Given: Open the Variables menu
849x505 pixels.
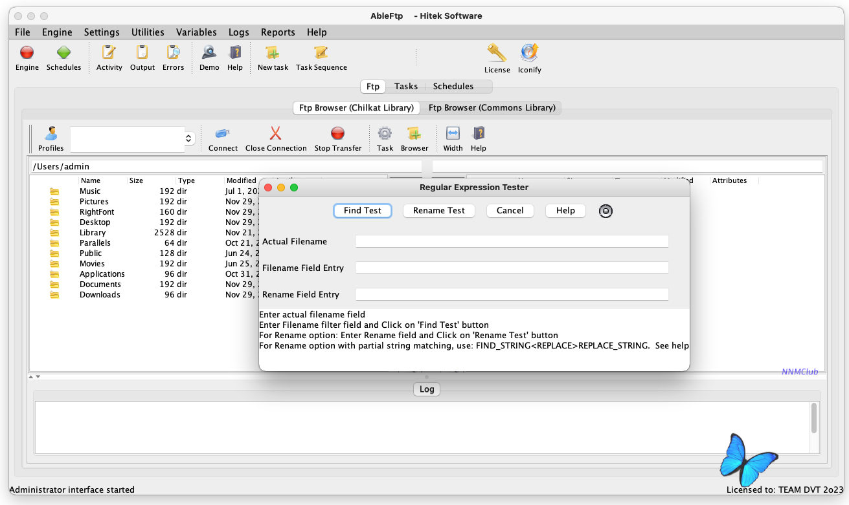Looking at the screenshot, I should point(196,32).
